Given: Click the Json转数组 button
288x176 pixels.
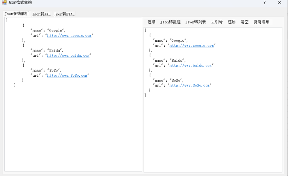Looking at the screenshot, I should click(x=170, y=22).
